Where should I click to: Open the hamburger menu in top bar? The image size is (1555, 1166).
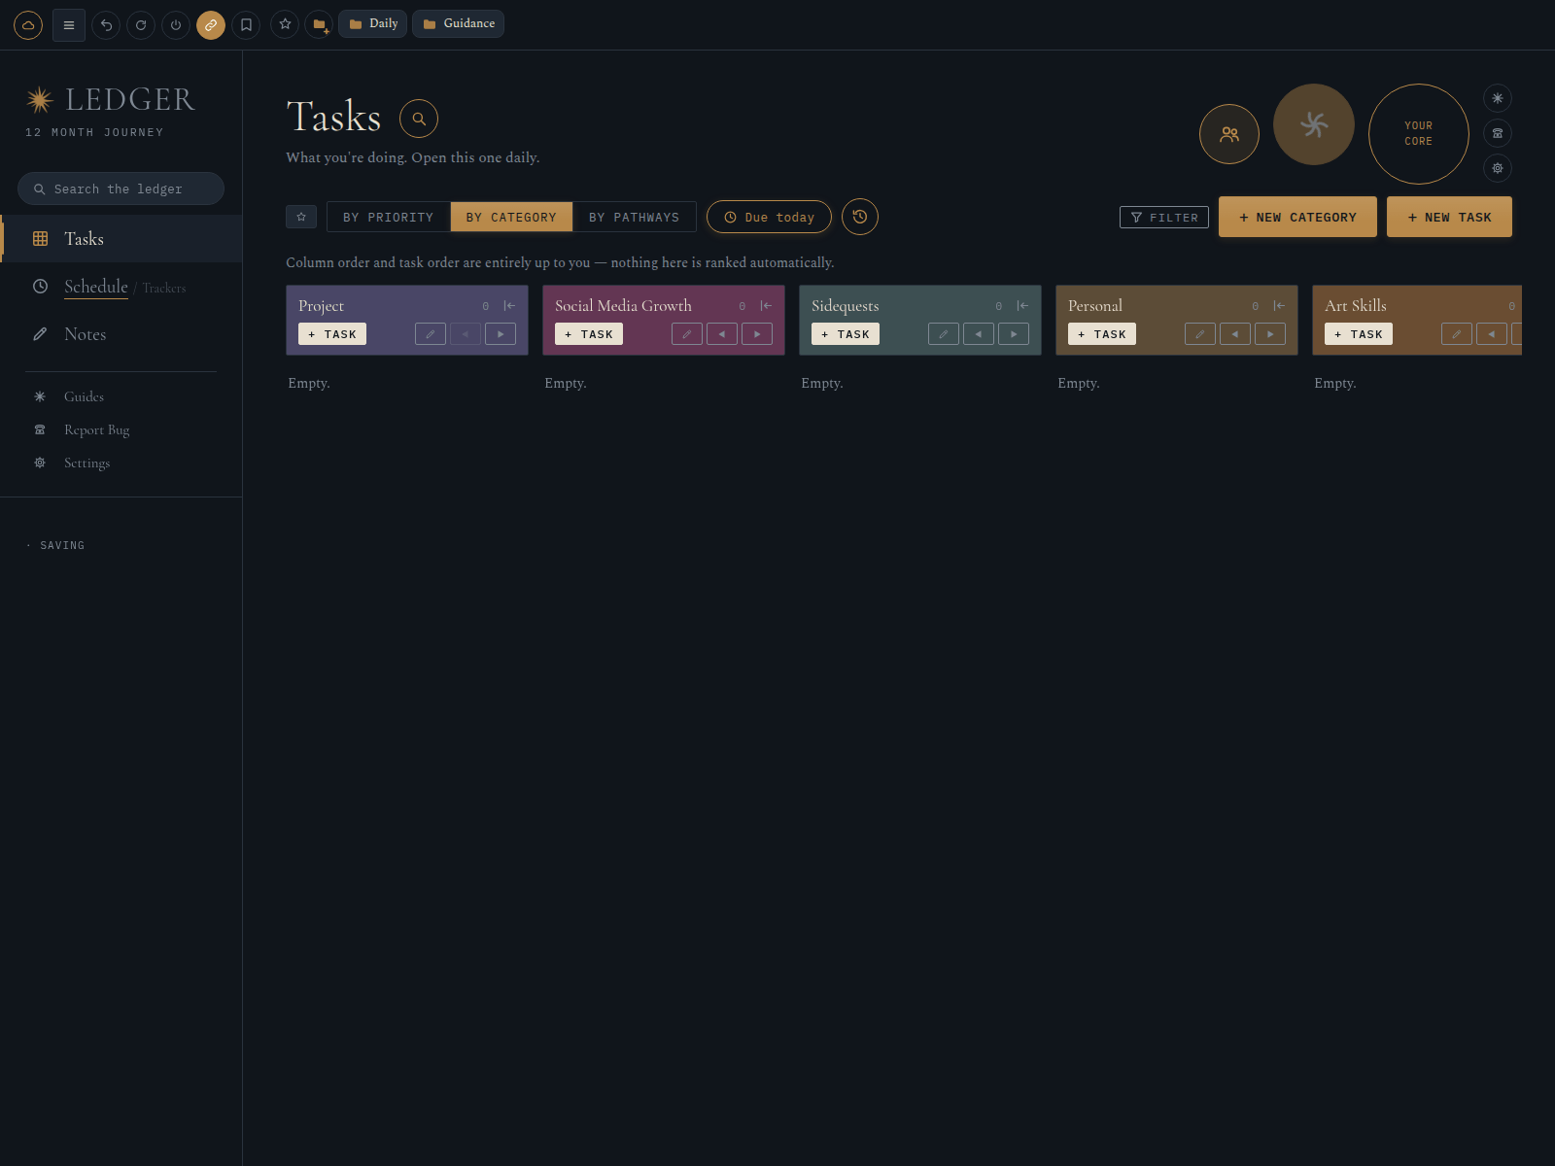click(x=69, y=25)
